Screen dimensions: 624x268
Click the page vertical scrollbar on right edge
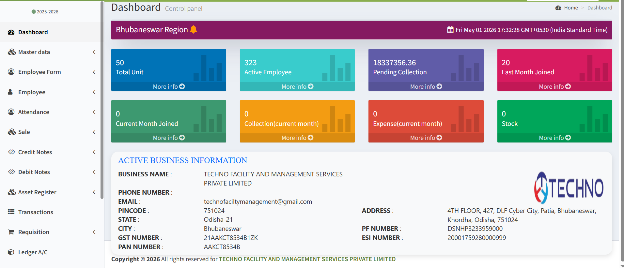click(622, 130)
